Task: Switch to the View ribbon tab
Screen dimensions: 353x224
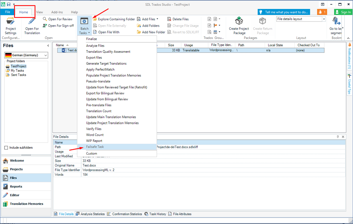Action: click(40, 12)
